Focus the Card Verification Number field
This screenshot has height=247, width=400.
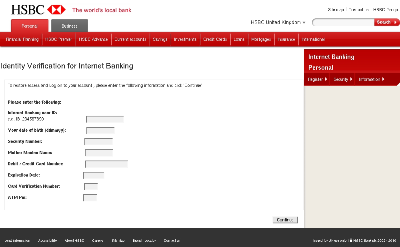[91, 187]
